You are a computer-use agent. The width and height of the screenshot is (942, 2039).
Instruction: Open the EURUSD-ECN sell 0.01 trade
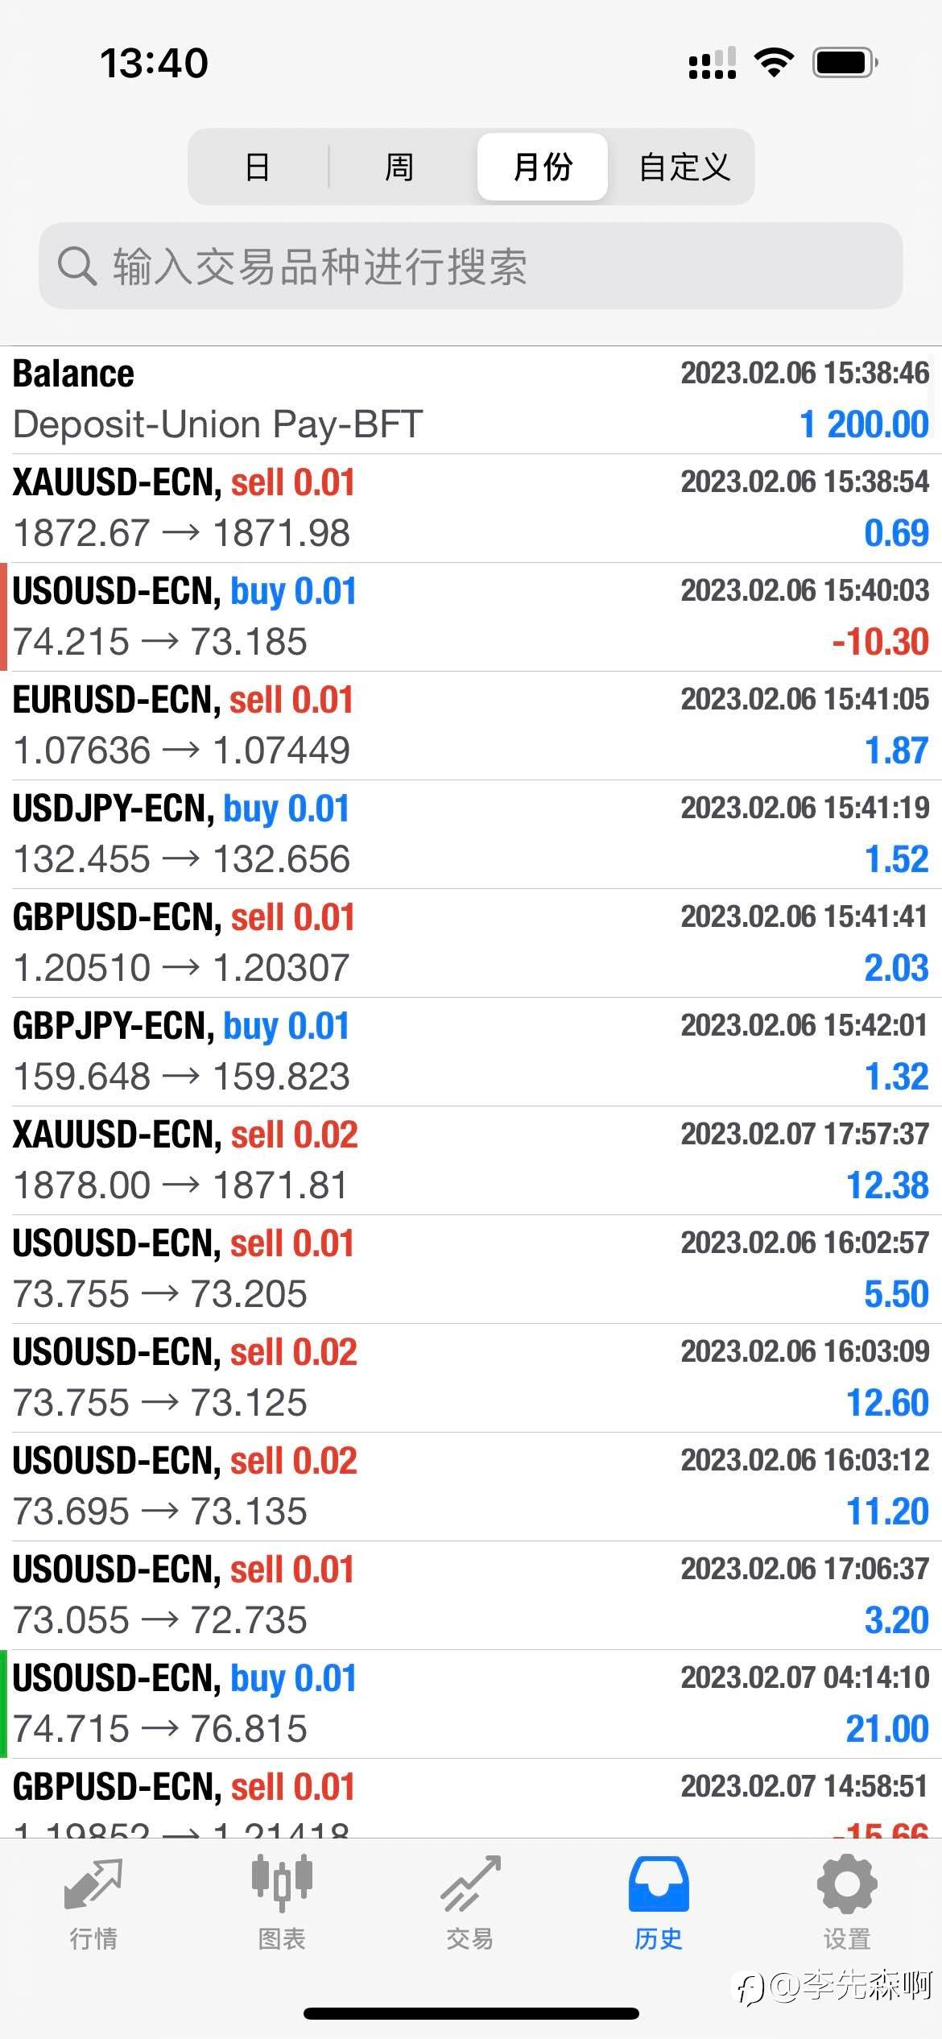tap(471, 726)
